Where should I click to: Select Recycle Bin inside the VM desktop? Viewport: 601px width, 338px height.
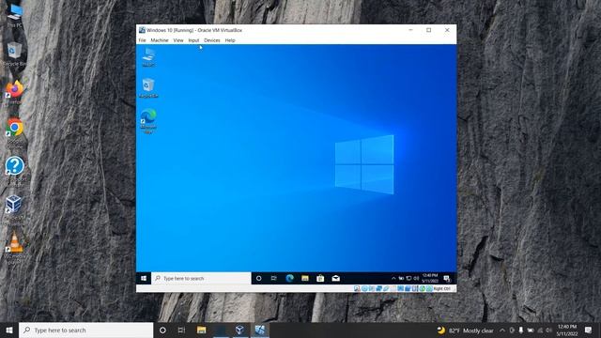point(148,87)
